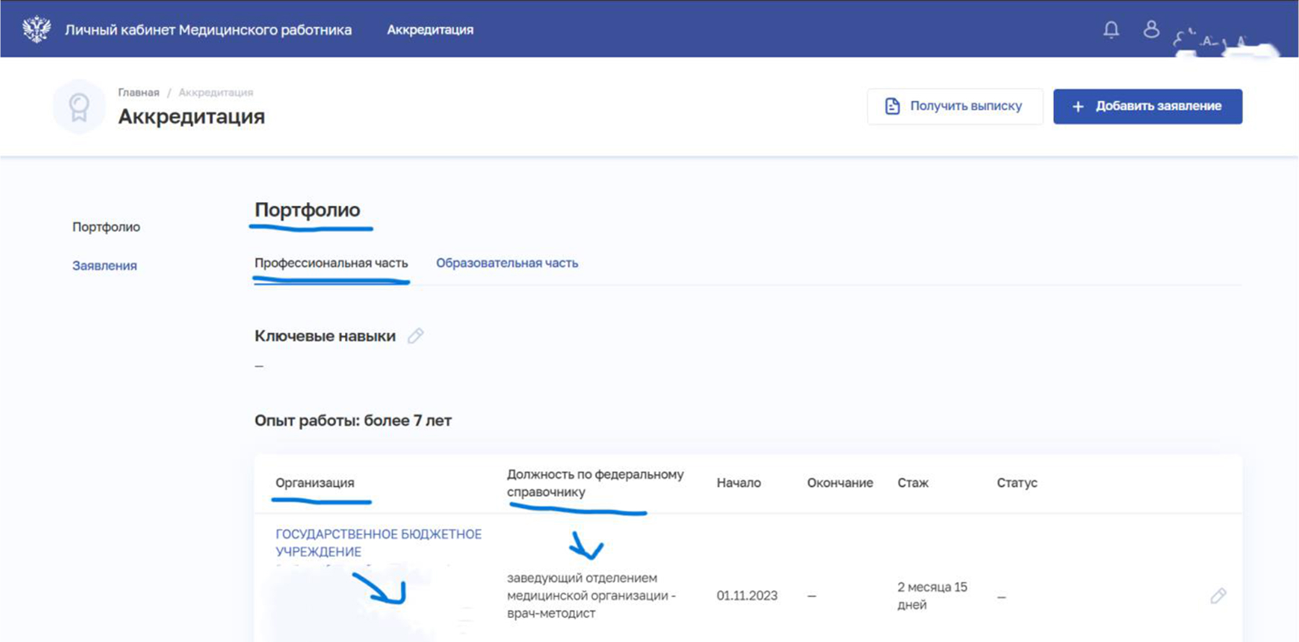This screenshot has height=642, width=1299.
Task: Click the Добавить заявление button
Action: 1147,106
